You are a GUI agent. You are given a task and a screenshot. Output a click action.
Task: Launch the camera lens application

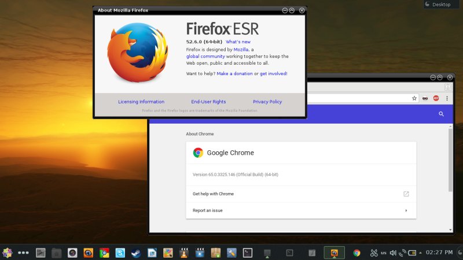tap(72, 252)
